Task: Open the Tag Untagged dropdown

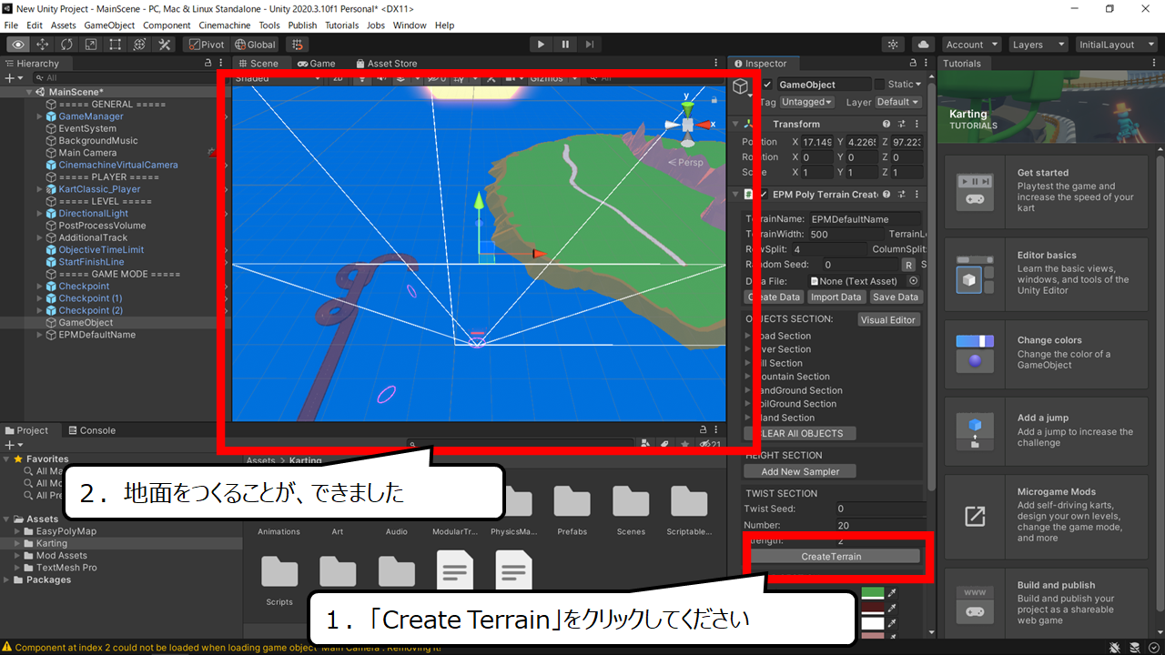Action: 806,102
